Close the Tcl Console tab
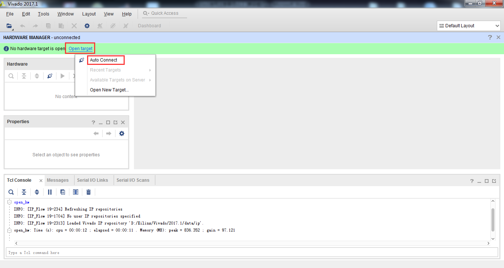The image size is (504, 268). (x=41, y=181)
